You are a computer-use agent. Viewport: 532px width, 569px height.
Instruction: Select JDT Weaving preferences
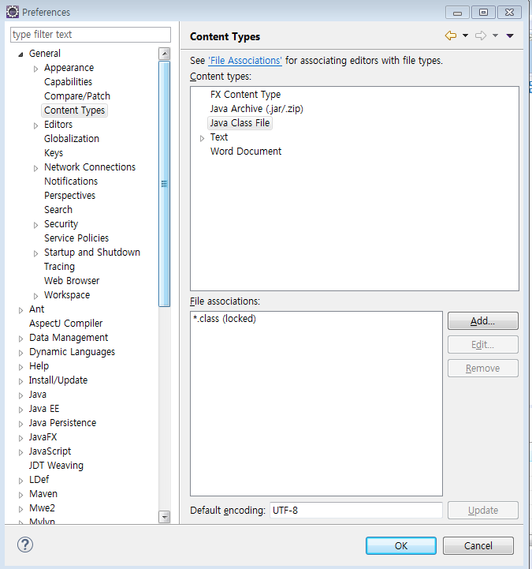56,465
